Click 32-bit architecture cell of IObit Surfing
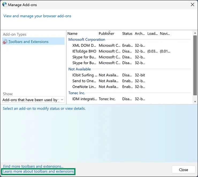Image resolution: width=198 pixels, height=177 pixels. (140, 75)
